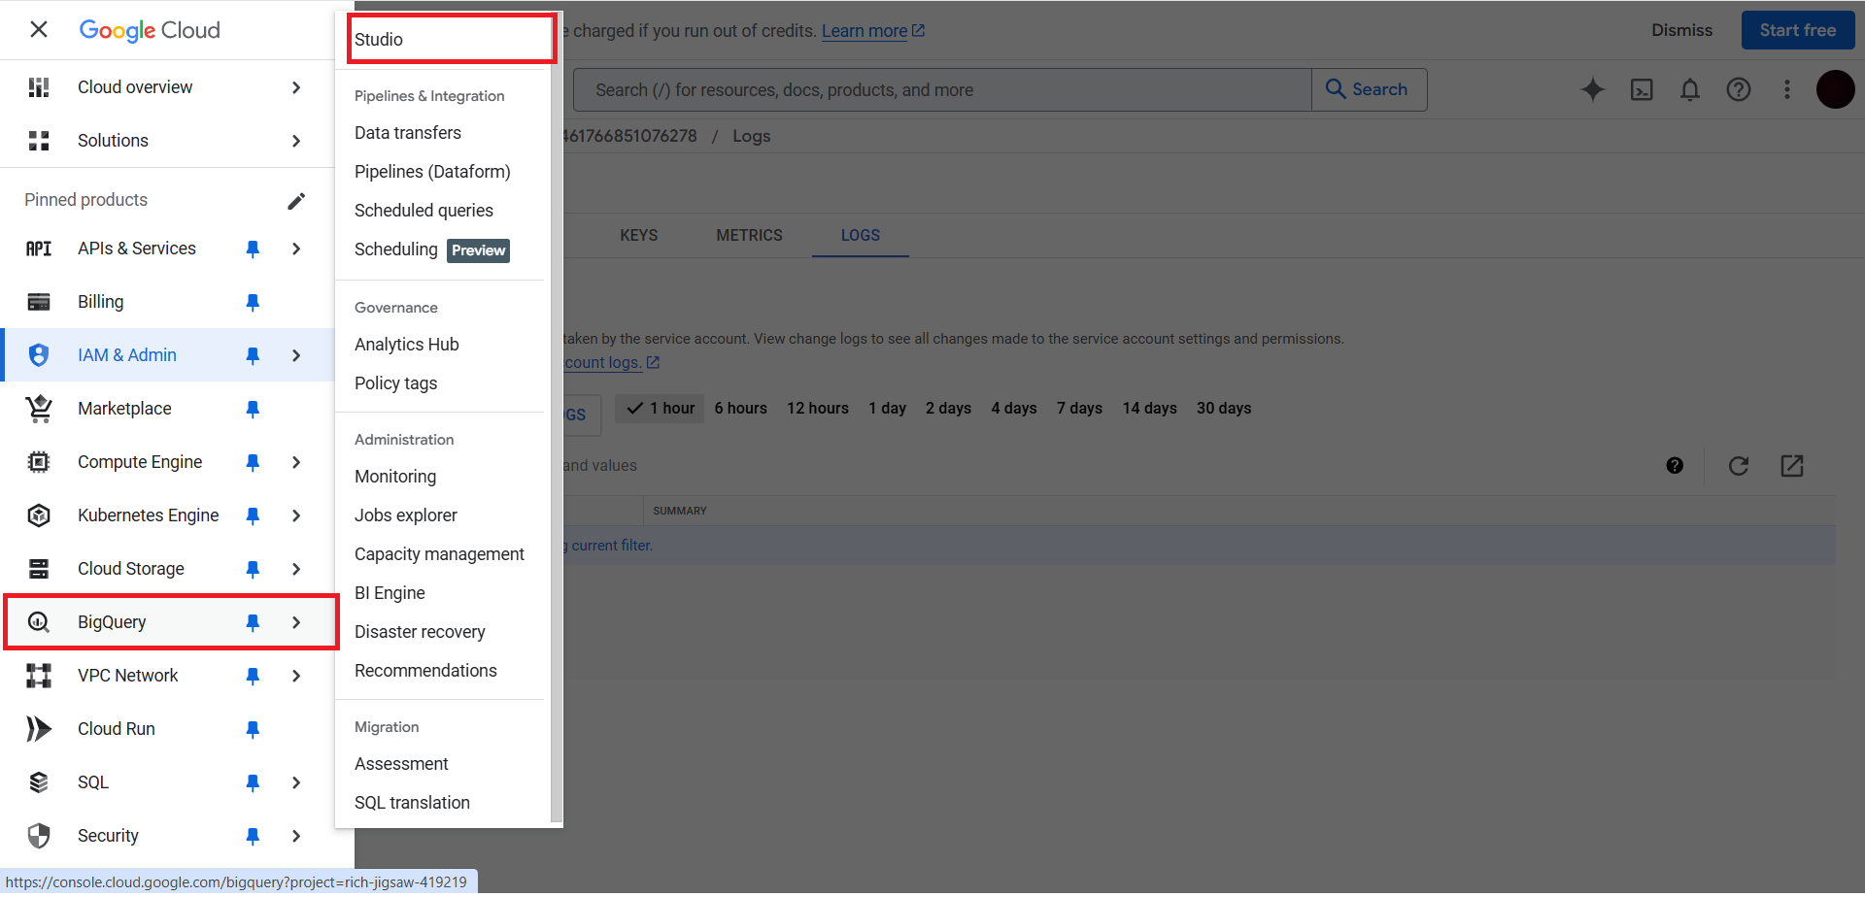
Task: Expand the VPC Network submenu chevron
Action: point(296,676)
